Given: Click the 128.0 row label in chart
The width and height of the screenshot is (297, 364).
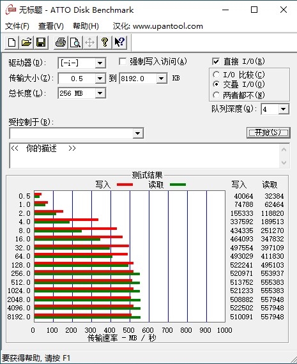Looking at the screenshot, I should pos(20,265).
